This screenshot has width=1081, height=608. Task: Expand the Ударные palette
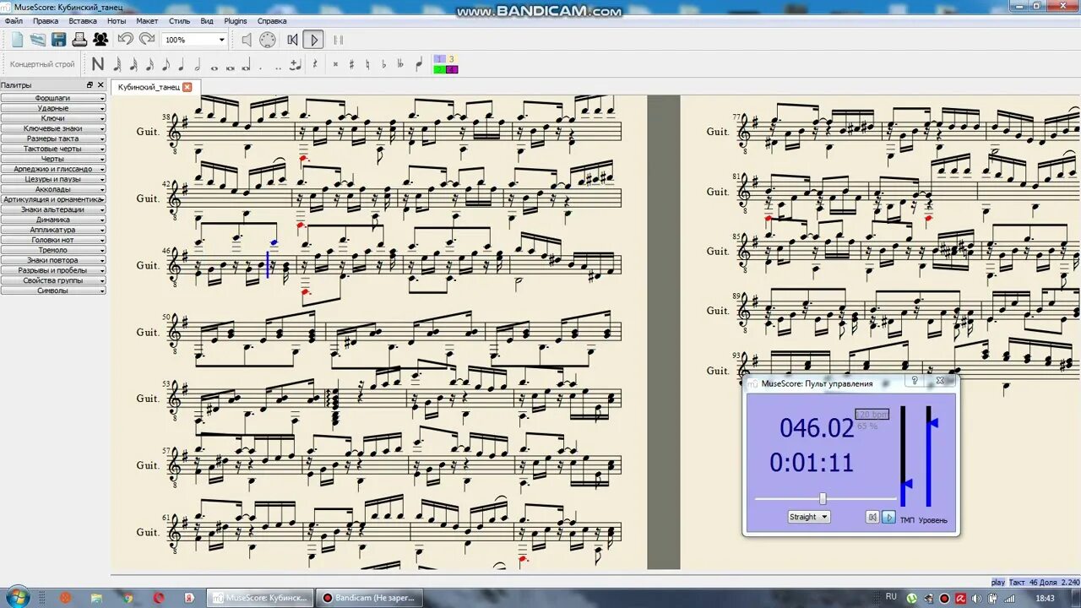(x=53, y=108)
